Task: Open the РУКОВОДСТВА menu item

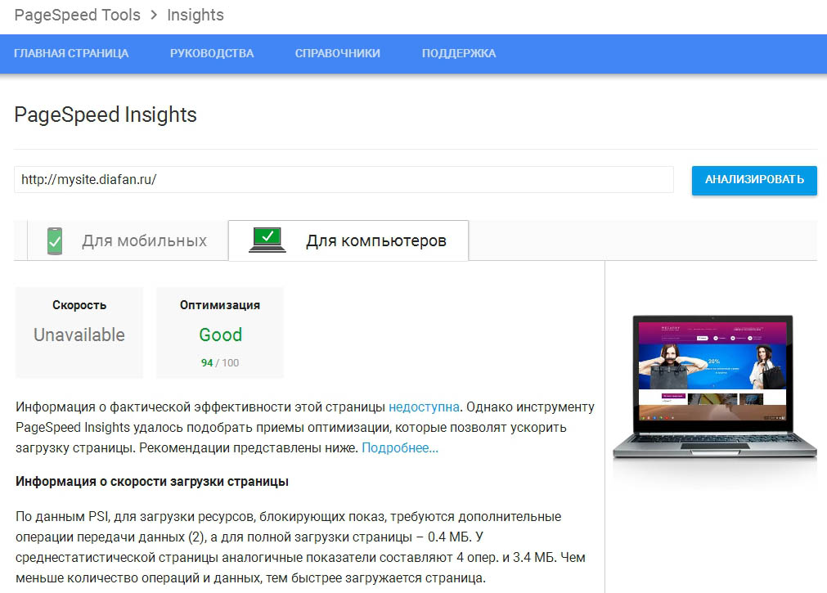Action: [212, 53]
